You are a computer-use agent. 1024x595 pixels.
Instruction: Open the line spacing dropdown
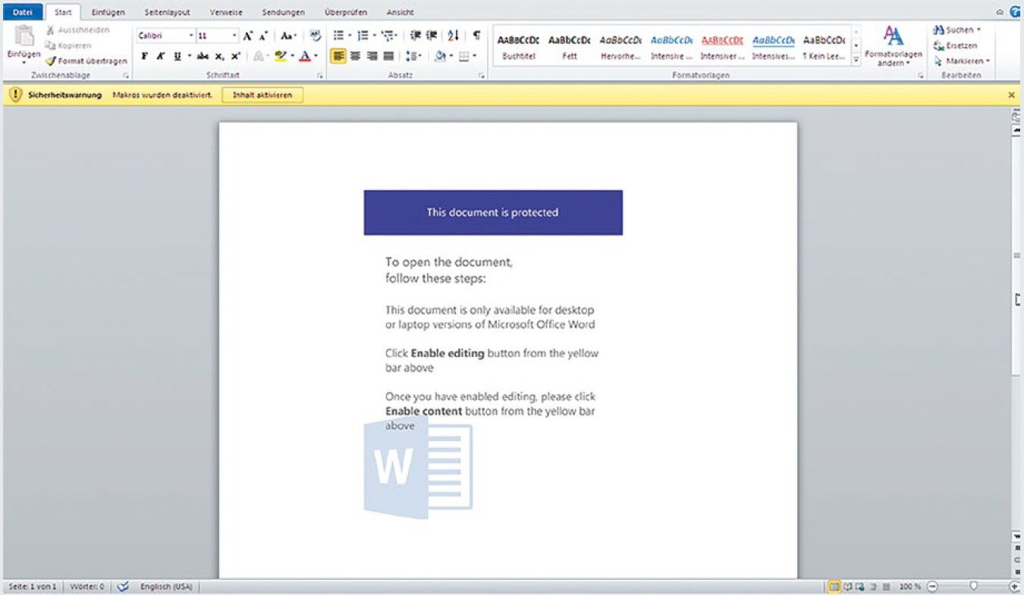(x=413, y=56)
